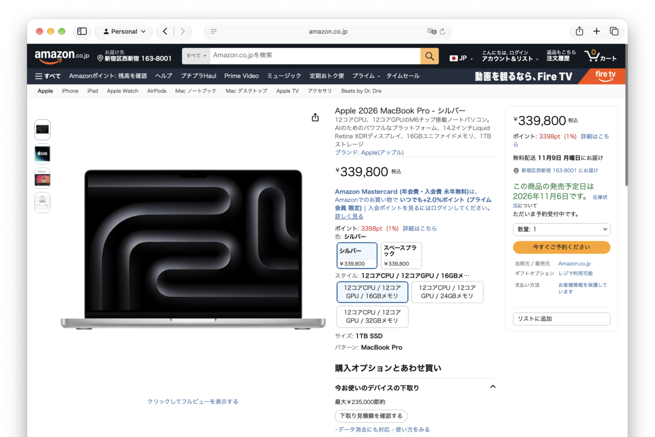
Task: Choose the 24GBメモリ style option
Action: (447, 292)
